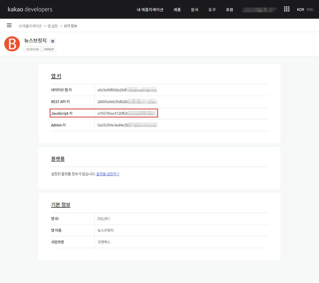The height and width of the screenshot is (283, 319).
Task: Select the 사업자명 value 코엔웍스
Action: click(x=104, y=242)
